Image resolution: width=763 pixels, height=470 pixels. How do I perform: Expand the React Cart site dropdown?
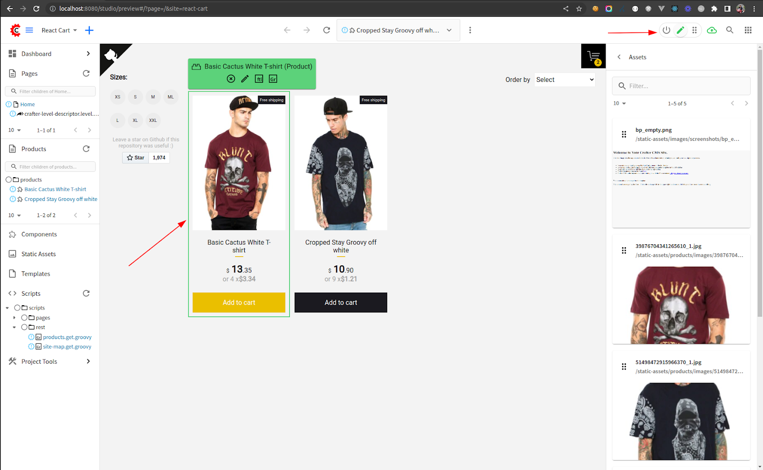click(x=59, y=30)
